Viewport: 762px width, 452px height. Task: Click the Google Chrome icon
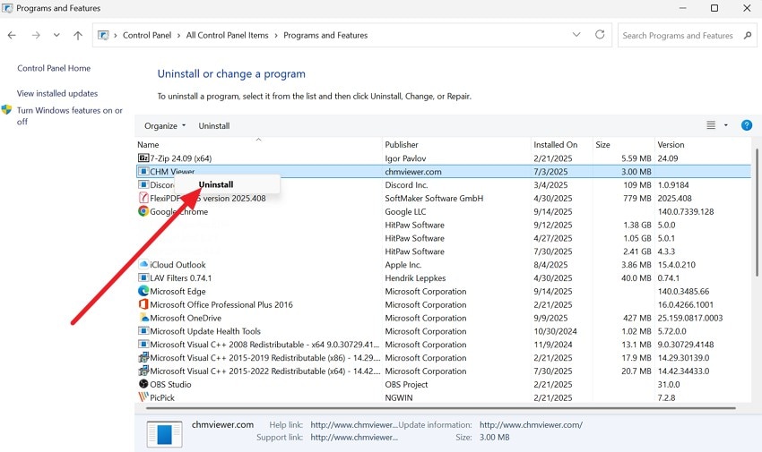point(143,211)
